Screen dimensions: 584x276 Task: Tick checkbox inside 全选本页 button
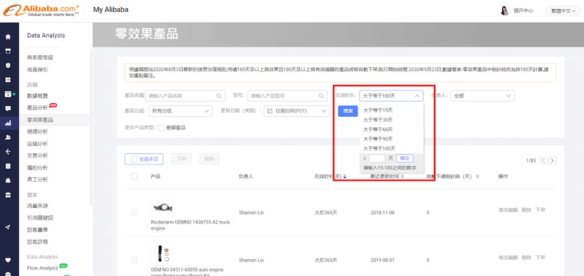pyautogui.click(x=134, y=159)
